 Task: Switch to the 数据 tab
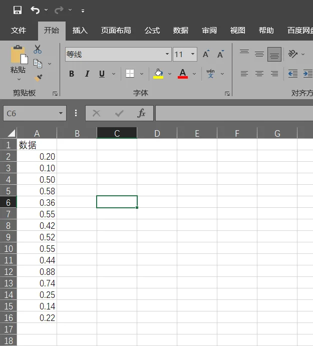pyautogui.click(x=181, y=31)
